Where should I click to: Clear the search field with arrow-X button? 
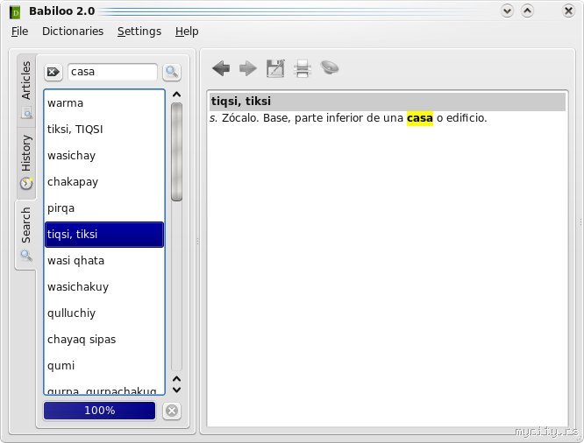[x=53, y=72]
